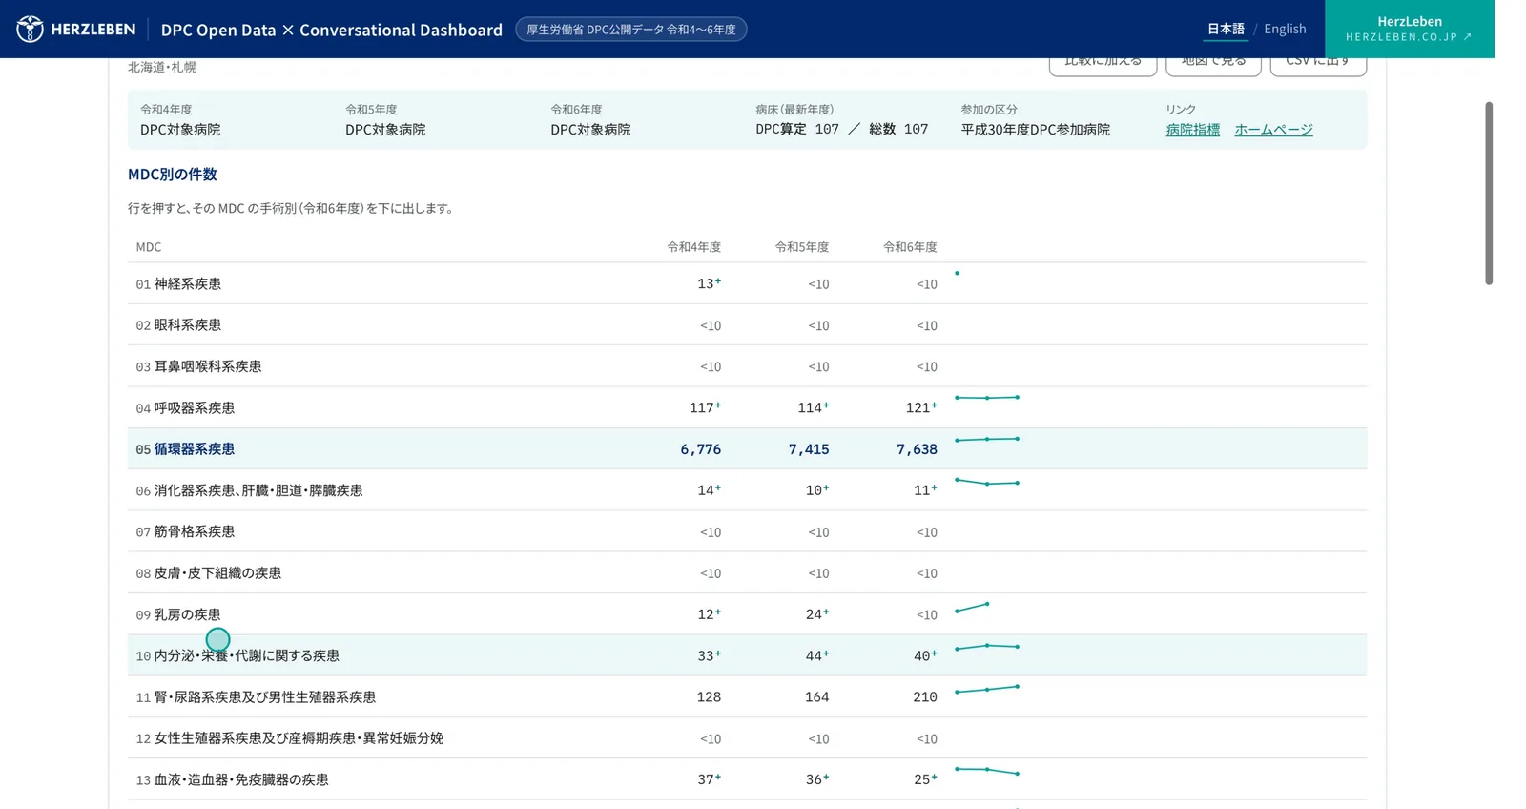Click the trend sparkline in the 腎・尿路系疾患 row
Viewport: 1526px width, 809px height.
987,689
